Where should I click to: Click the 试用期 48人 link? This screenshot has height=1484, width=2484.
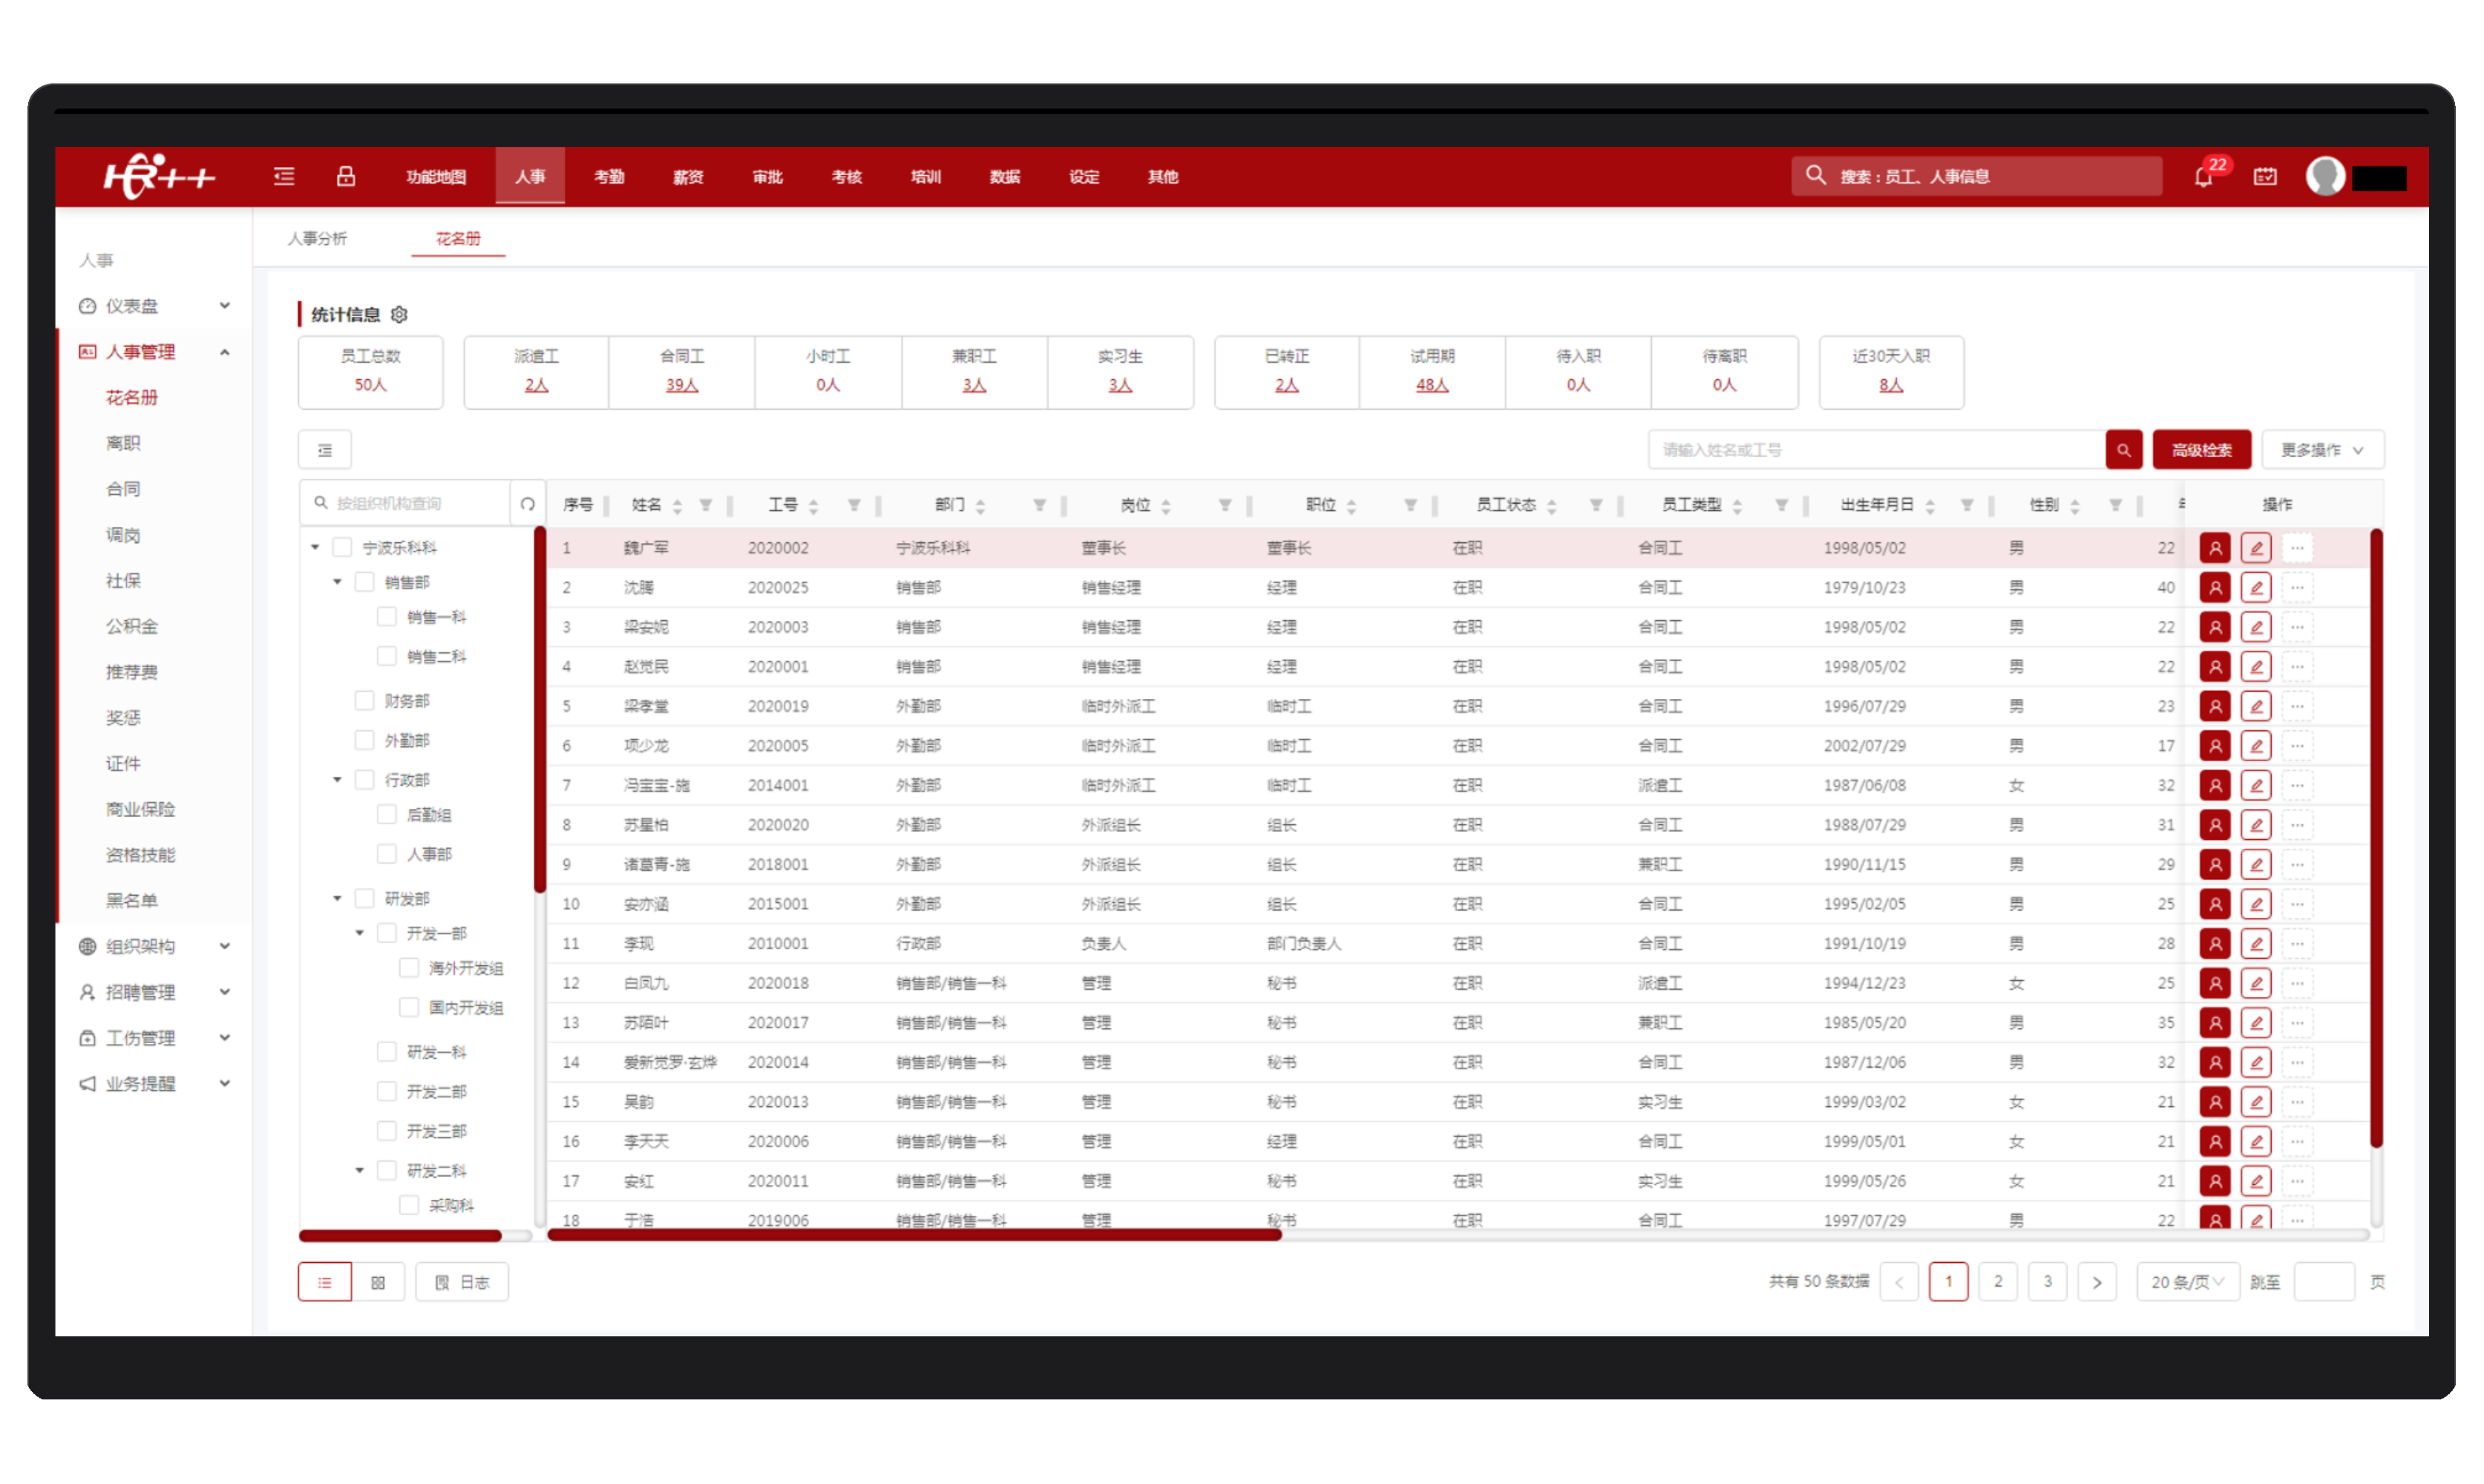[1432, 385]
